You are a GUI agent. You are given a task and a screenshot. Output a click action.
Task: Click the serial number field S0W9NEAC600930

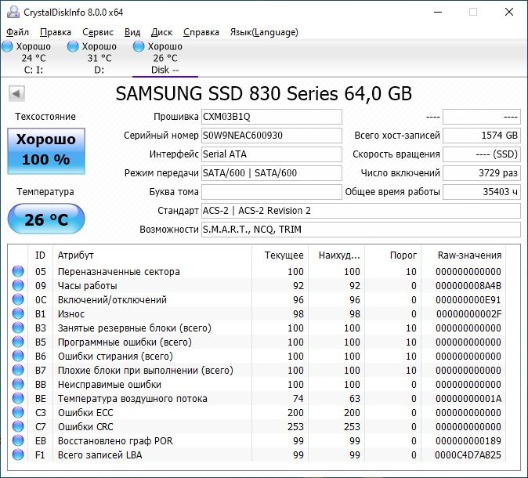272,136
